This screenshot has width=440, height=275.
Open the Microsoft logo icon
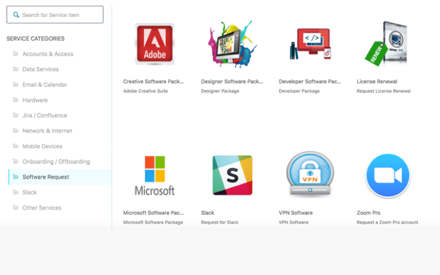[x=154, y=175]
